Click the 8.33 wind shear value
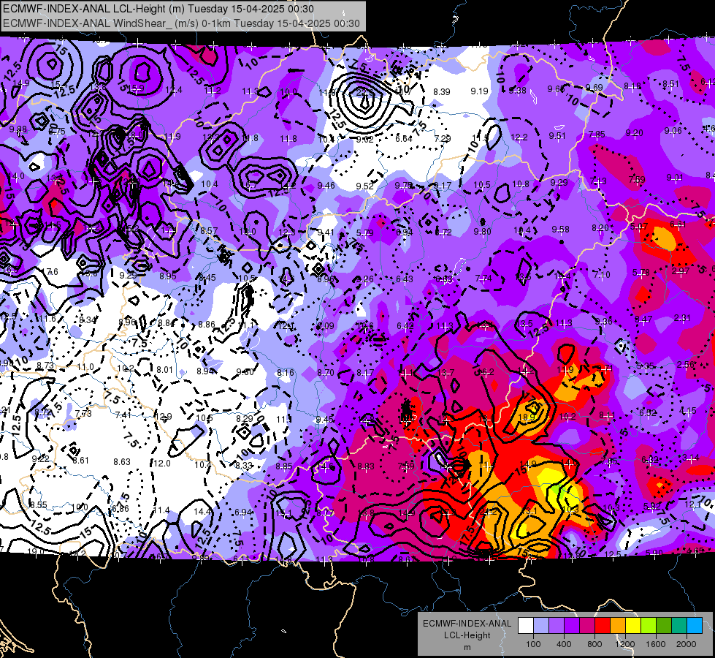 point(243,465)
